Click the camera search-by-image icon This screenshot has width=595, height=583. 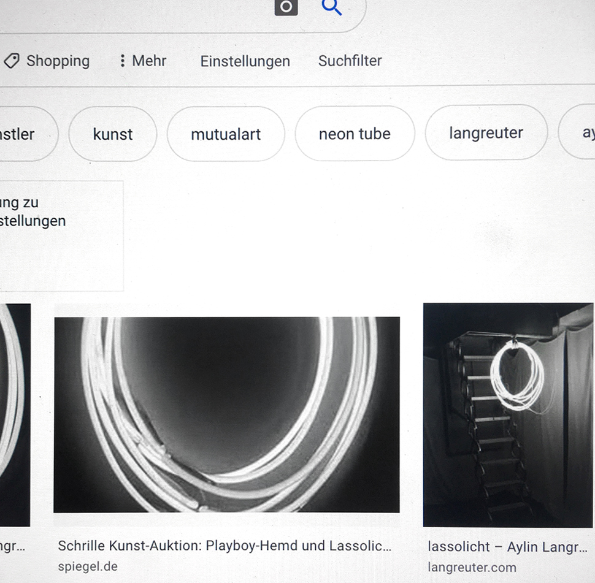286,7
